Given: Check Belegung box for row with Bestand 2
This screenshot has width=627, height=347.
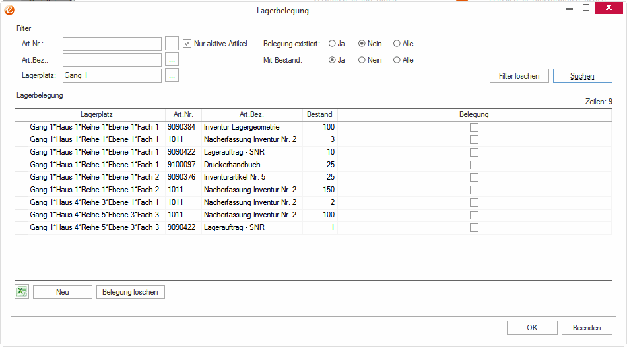Looking at the screenshot, I should pyautogui.click(x=474, y=202).
